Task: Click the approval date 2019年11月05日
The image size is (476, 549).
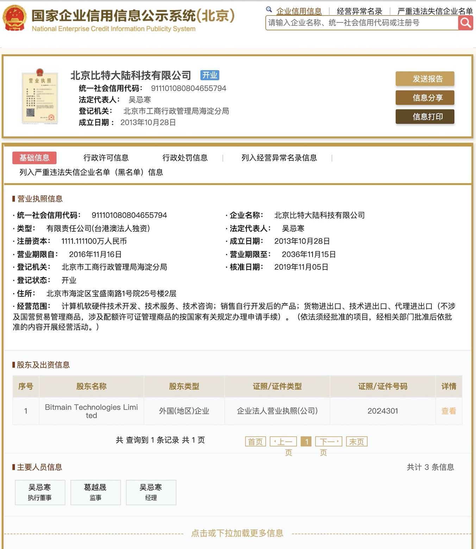Action: (301, 267)
